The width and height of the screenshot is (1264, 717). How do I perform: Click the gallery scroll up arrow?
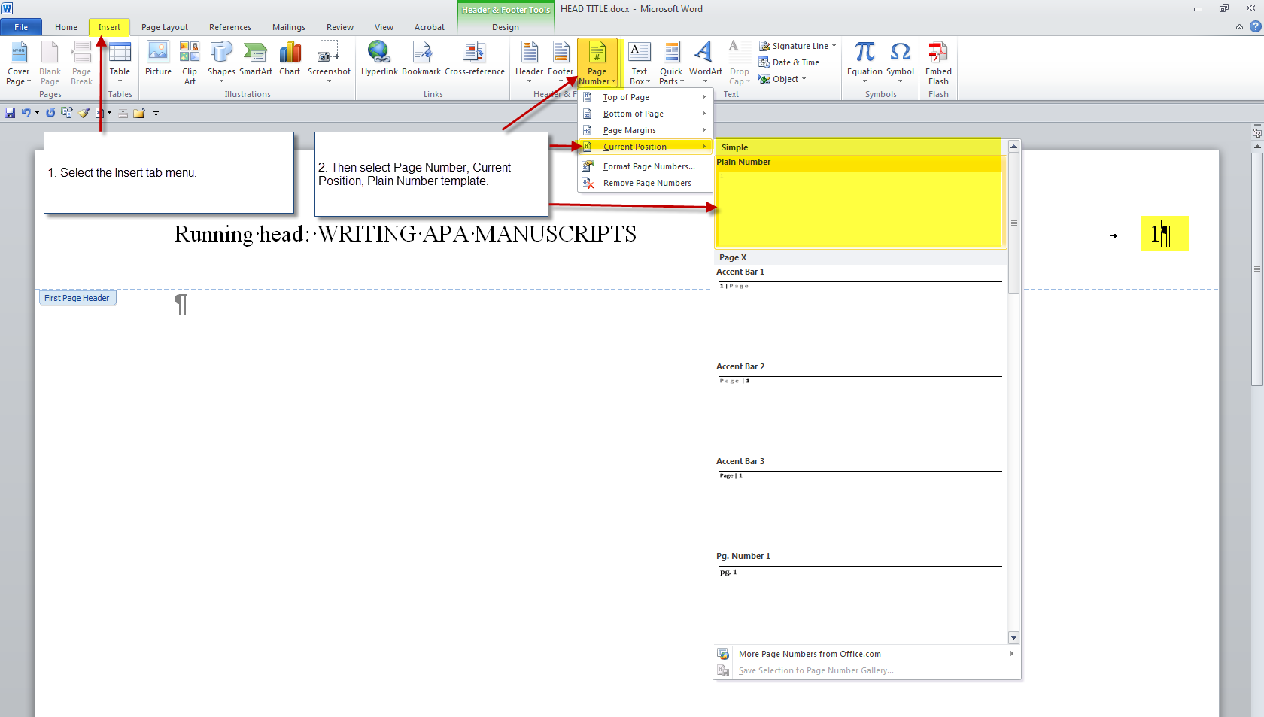1013,147
